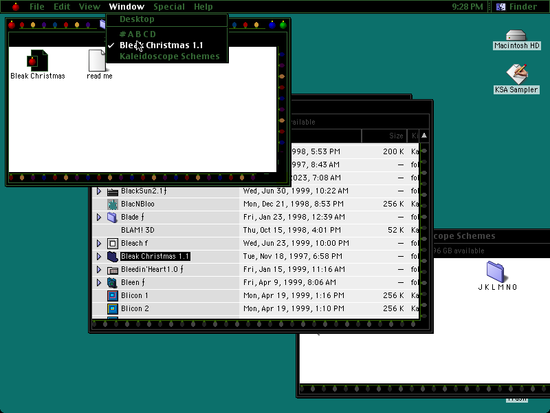Click the Bleen folder icon

point(113,283)
